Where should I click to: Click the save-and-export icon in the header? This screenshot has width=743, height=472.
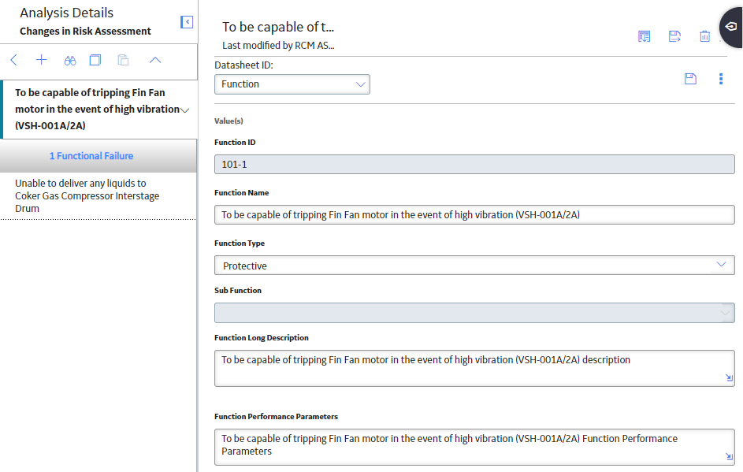click(674, 36)
